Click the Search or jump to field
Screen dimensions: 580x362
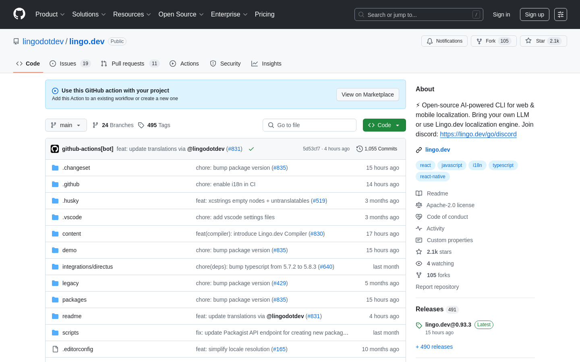[x=419, y=14]
